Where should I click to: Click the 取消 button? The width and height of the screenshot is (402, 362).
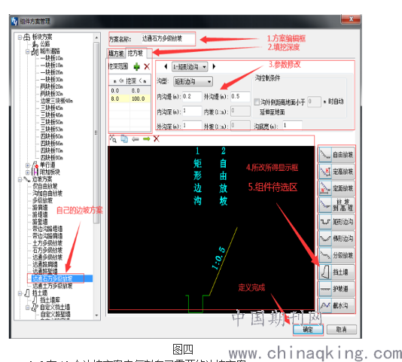click(342, 330)
